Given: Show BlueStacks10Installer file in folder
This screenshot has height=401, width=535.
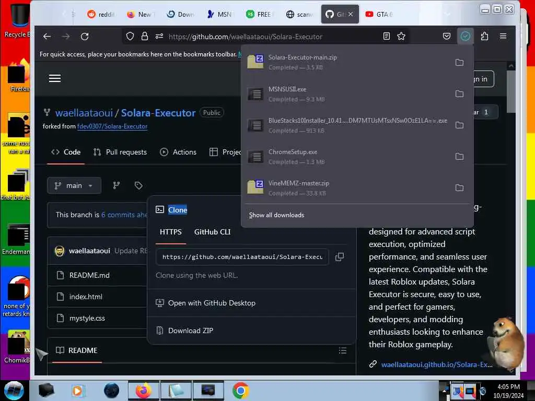Looking at the screenshot, I should (459, 125).
